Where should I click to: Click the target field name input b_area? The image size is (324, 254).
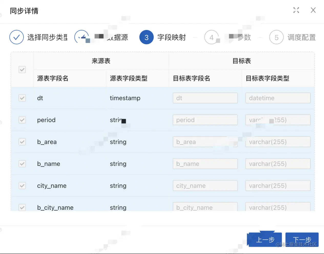click(205, 142)
